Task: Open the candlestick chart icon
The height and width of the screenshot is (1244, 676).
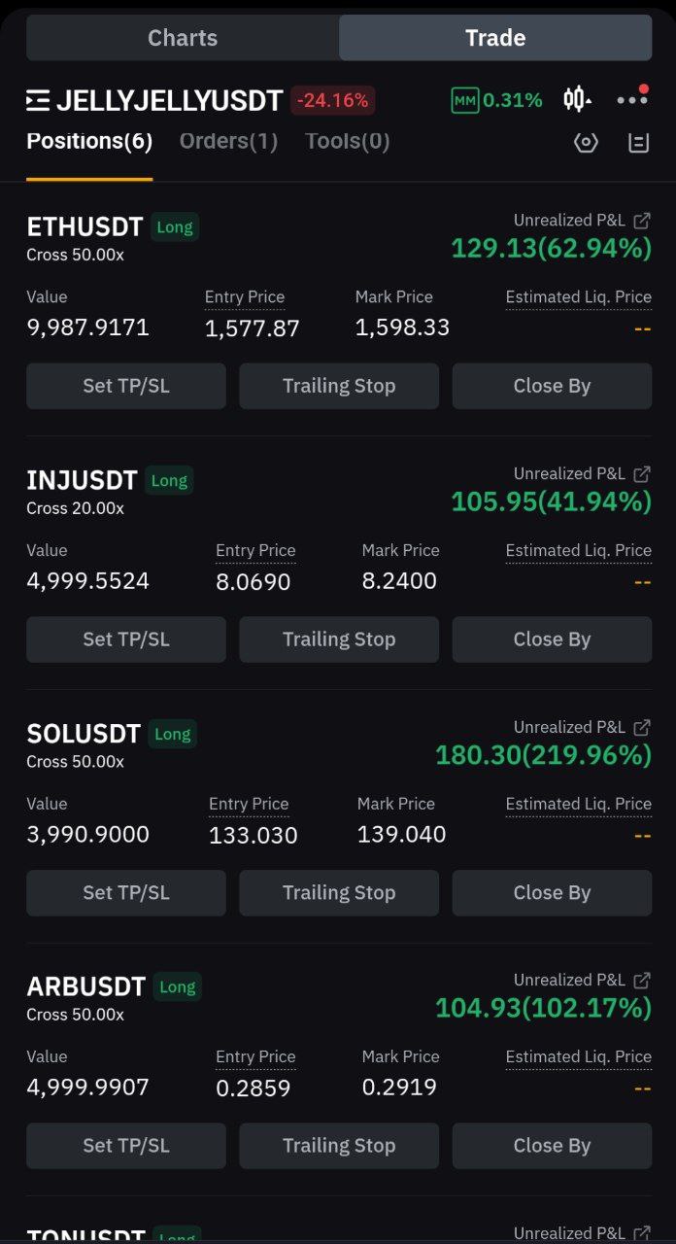Action: pos(576,99)
